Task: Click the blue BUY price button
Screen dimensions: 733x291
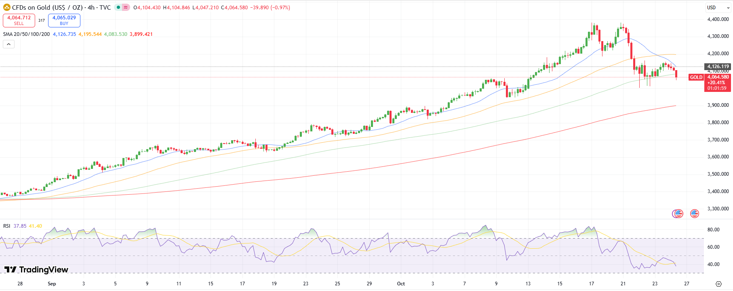Action: [64, 20]
